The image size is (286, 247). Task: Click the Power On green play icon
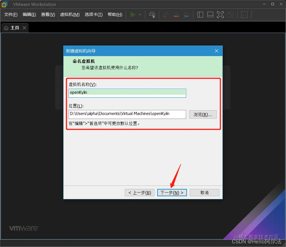point(133,15)
